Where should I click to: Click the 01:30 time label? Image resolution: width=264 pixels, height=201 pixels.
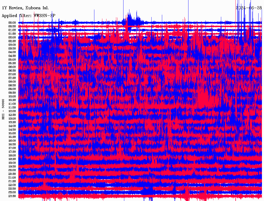point(12,34)
